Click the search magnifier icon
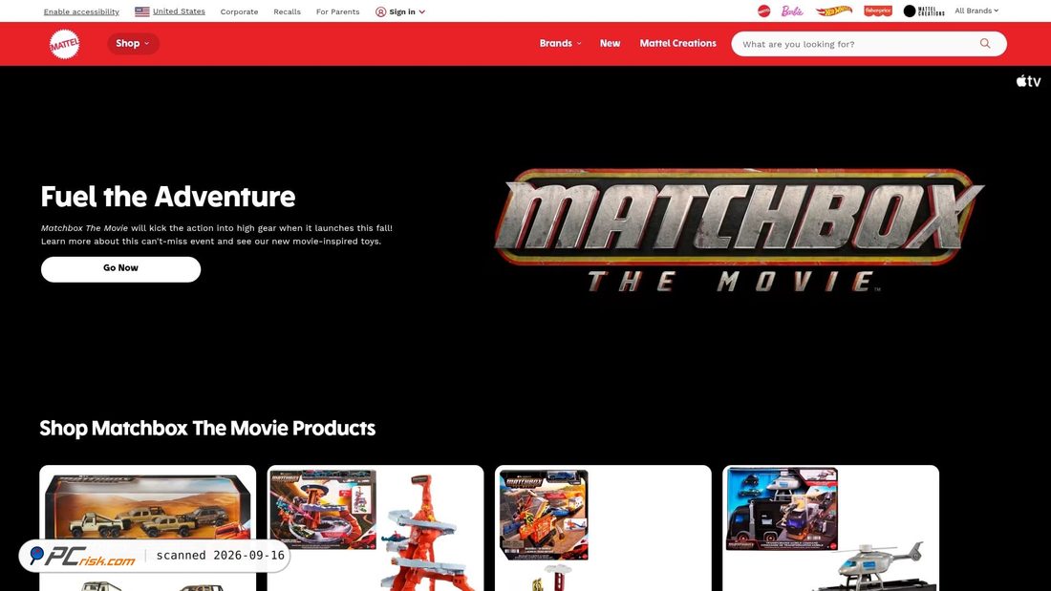Screen dimensions: 1051x591 [985, 44]
